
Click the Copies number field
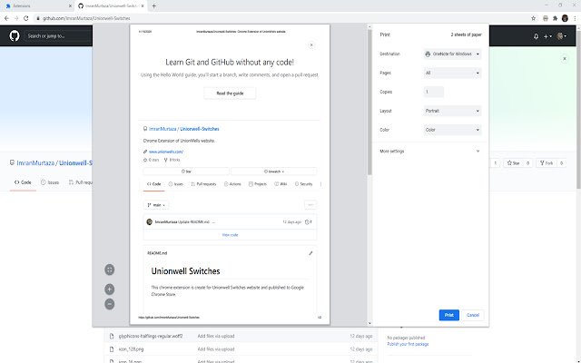click(x=433, y=92)
